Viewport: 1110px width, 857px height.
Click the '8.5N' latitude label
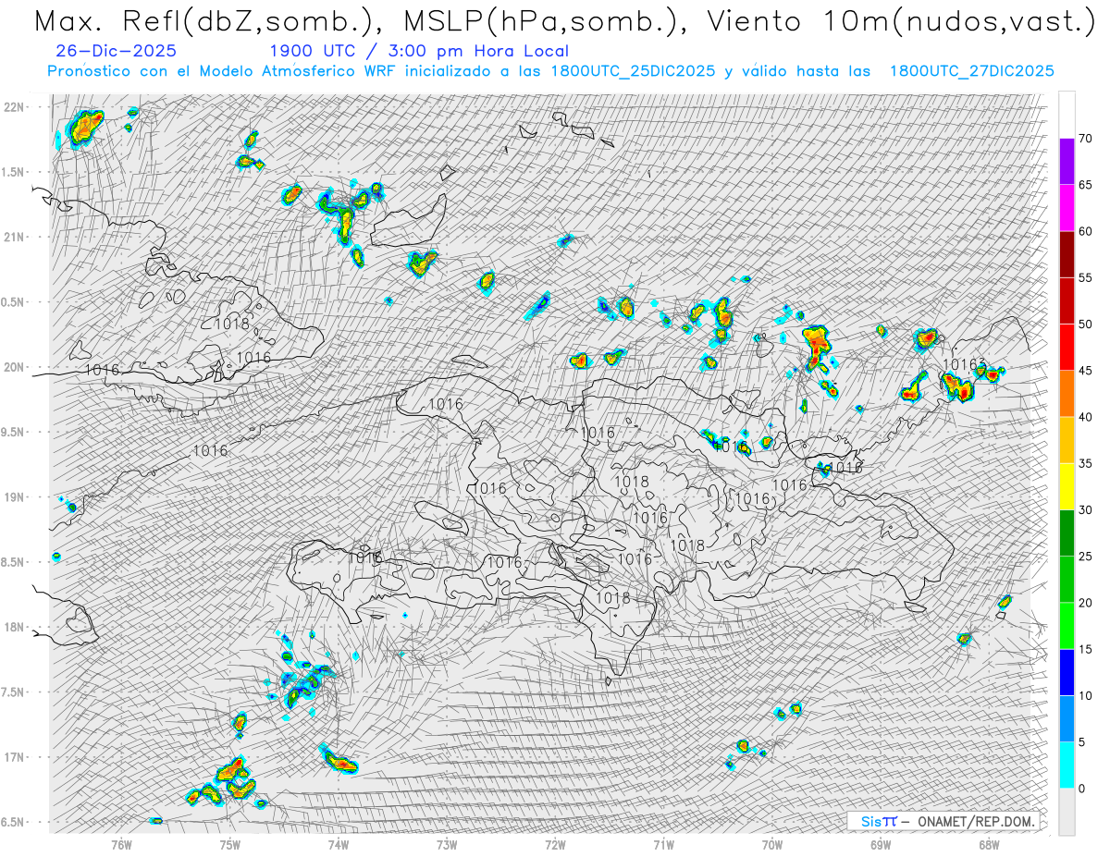pos(14,562)
